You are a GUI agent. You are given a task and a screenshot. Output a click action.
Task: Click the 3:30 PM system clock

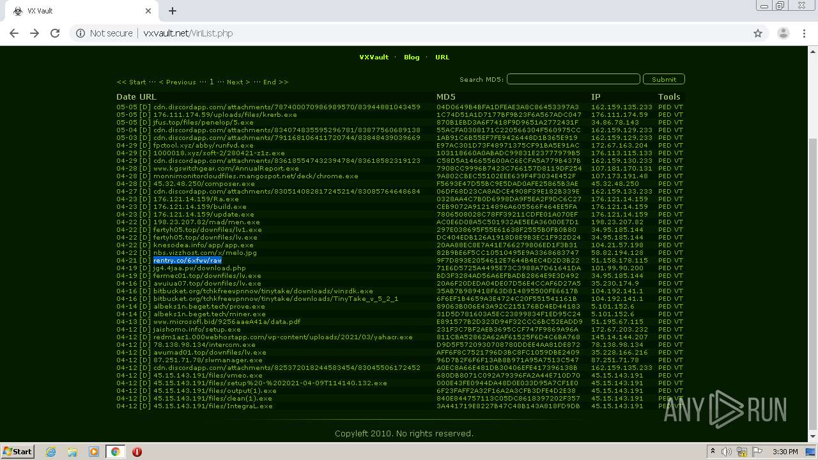coord(785,452)
